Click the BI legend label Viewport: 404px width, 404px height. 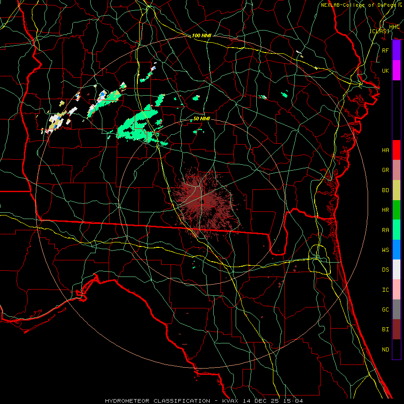[x=385, y=329]
